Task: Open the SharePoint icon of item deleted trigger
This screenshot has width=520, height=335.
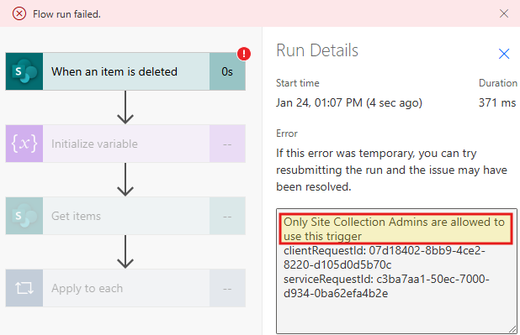Action: 24,71
